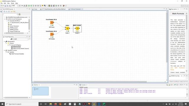Collapse the LOCAL workspace tree node
The height and width of the screenshot is (106, 189).
tap(5, 19)
